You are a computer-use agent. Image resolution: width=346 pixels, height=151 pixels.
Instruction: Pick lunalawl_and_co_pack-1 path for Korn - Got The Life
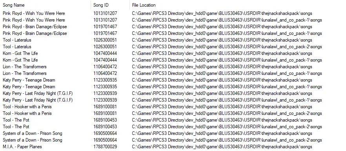point(227,60)
